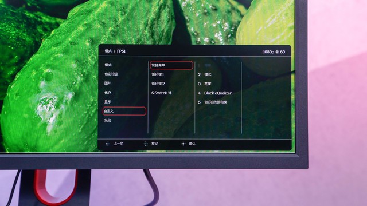Screen dimensions: 367x206
Task: Select the highlighted 自定义 menu entry
Action: (x=124, y=111)
